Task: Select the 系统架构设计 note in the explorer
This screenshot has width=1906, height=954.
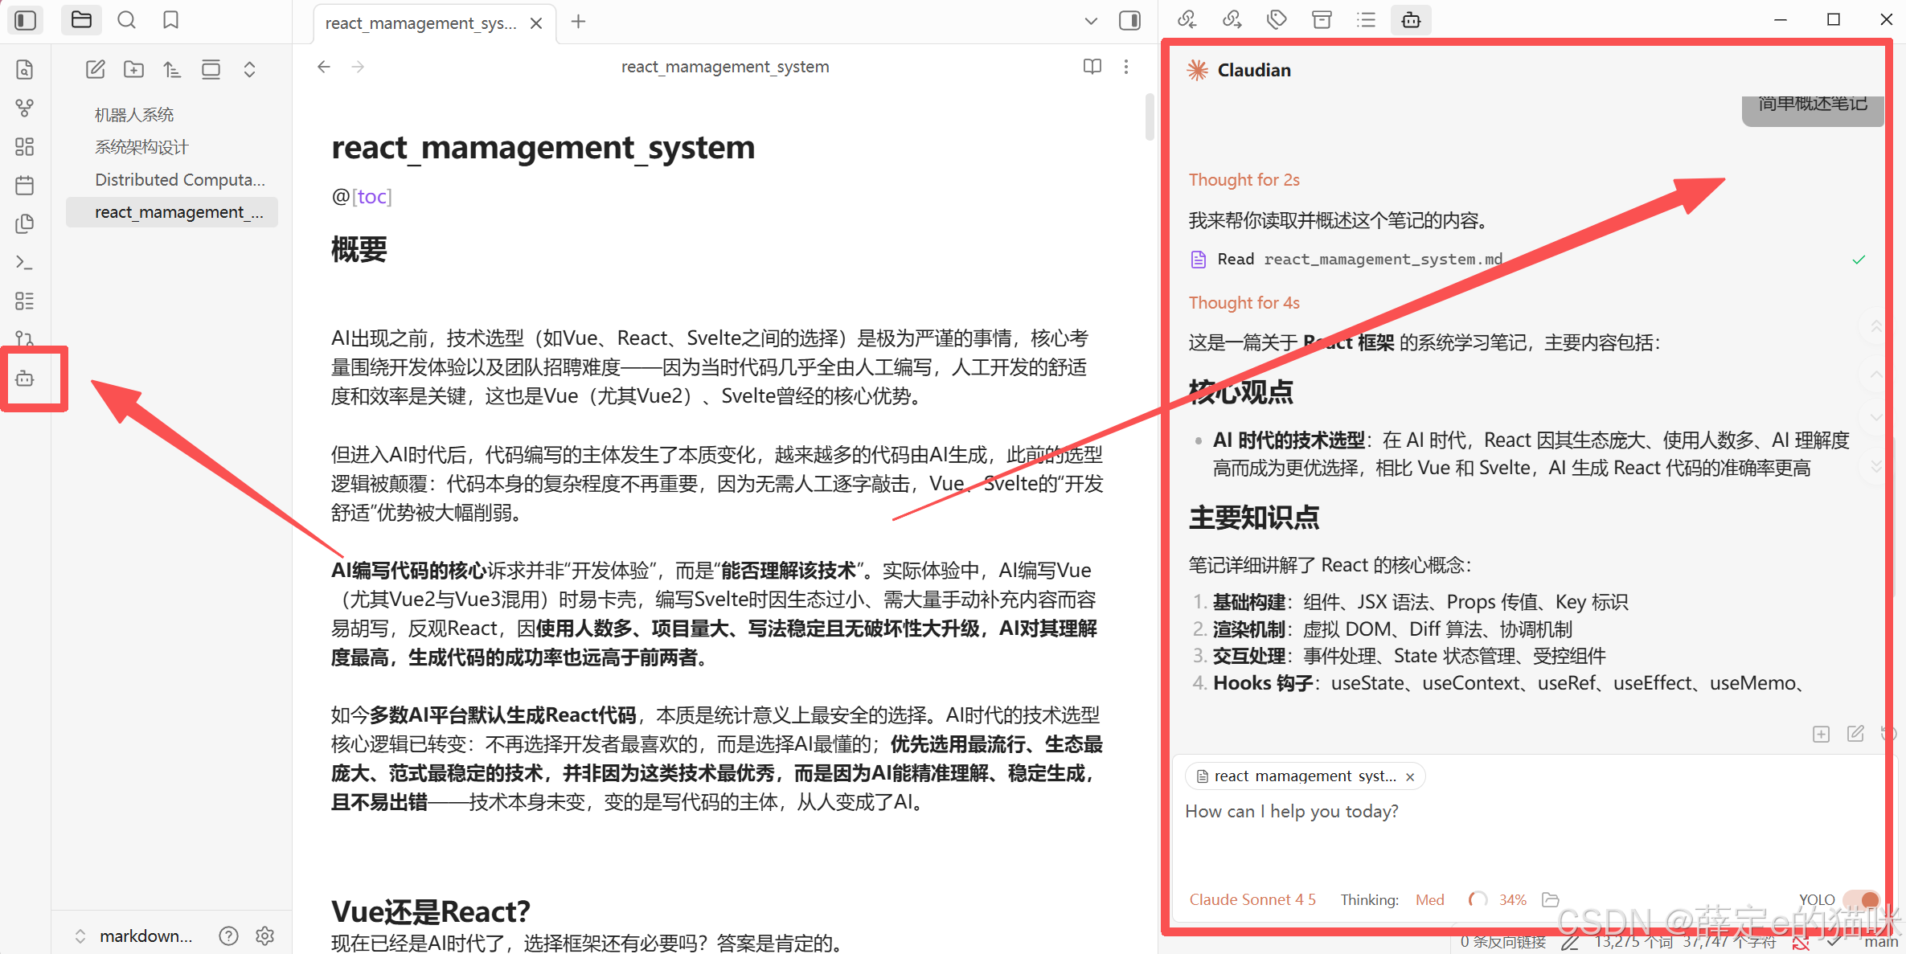Action: coord(141,147)
